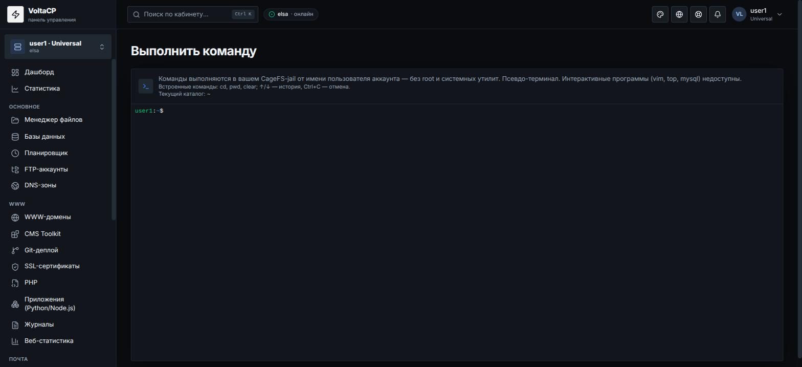Open notifications bell icon
Viewport: 802px width, 367px height.
pos(718,14)
